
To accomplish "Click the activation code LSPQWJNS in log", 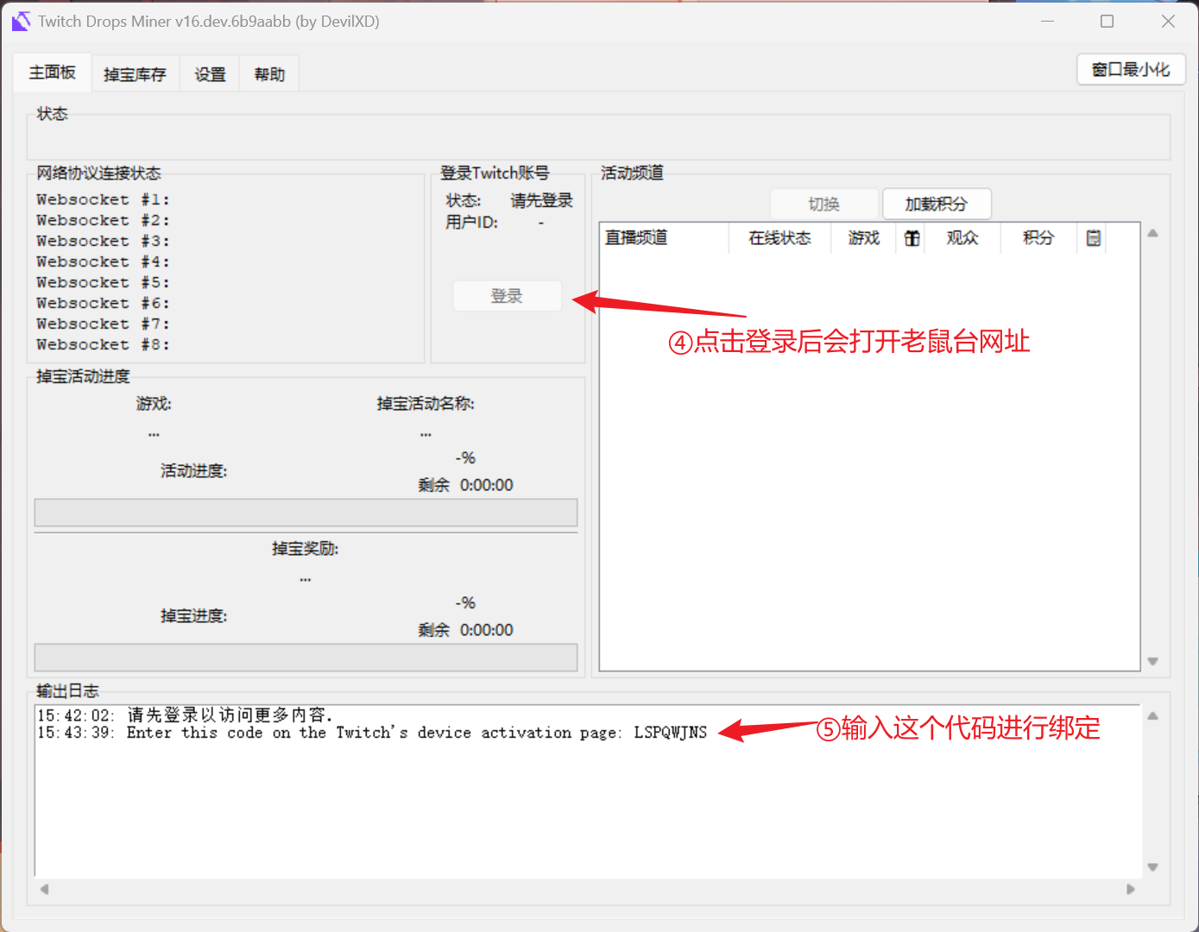I will (x=671, y=733).
